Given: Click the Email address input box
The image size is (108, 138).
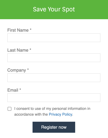Looking at the screenshot, I should [54, 98].
